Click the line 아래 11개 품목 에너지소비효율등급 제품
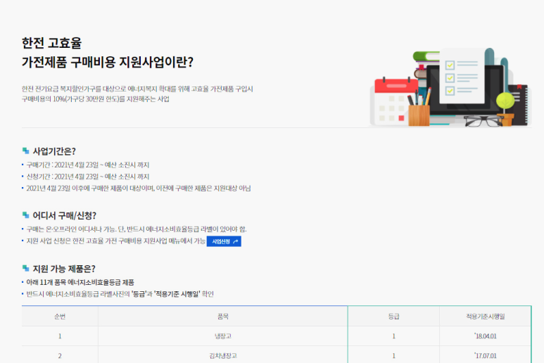This screenshot has height=363, width=544. (80, 283)
